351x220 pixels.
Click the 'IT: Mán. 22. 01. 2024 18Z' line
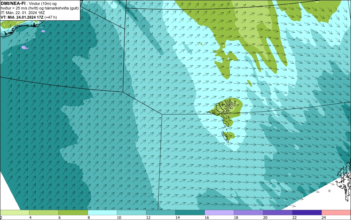22,13
